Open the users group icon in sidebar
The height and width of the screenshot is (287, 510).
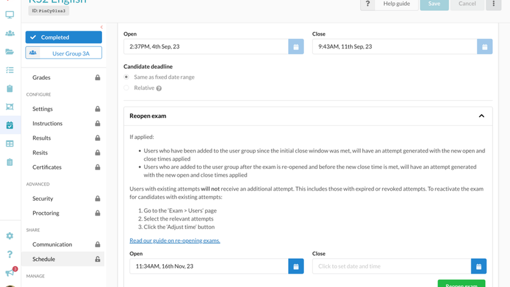(x=10, y=33)
